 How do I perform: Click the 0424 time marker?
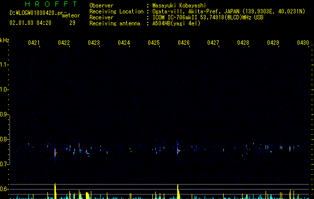click(x=124, y=43)
